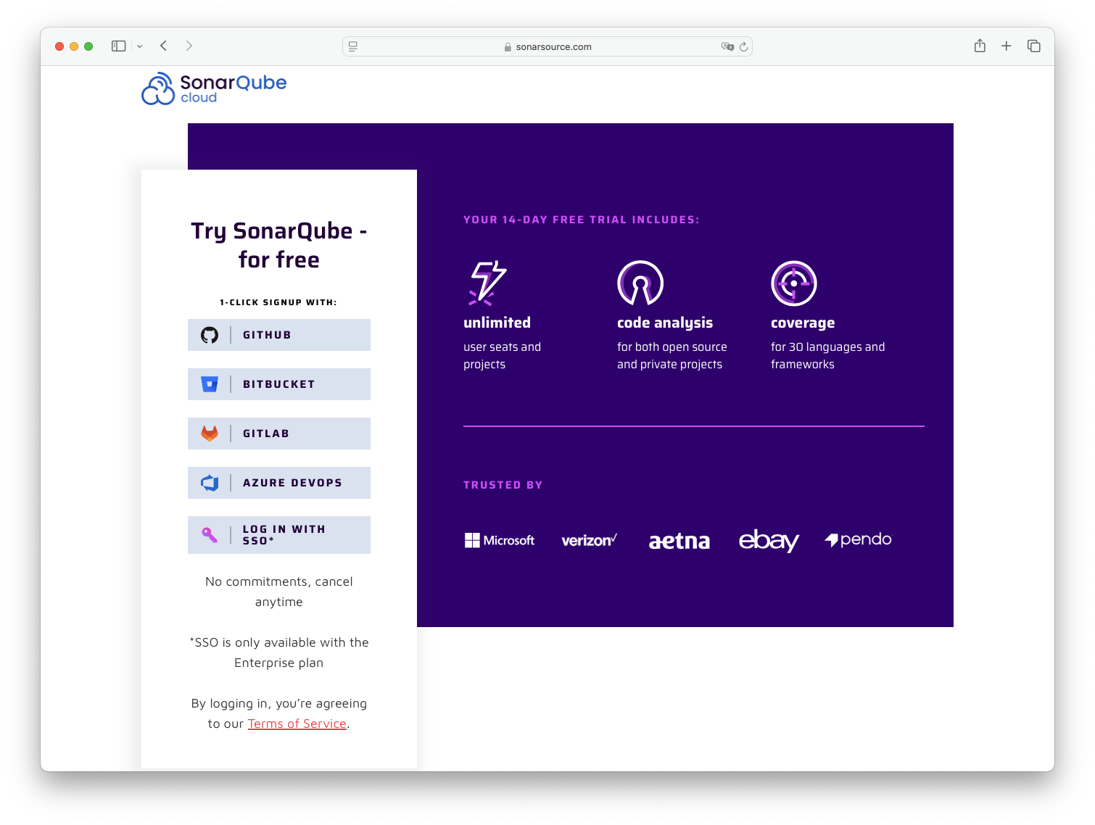1095x825 pixels.
Task: Toggle the Safari sidebar
Action: click(x=119, y=46)
